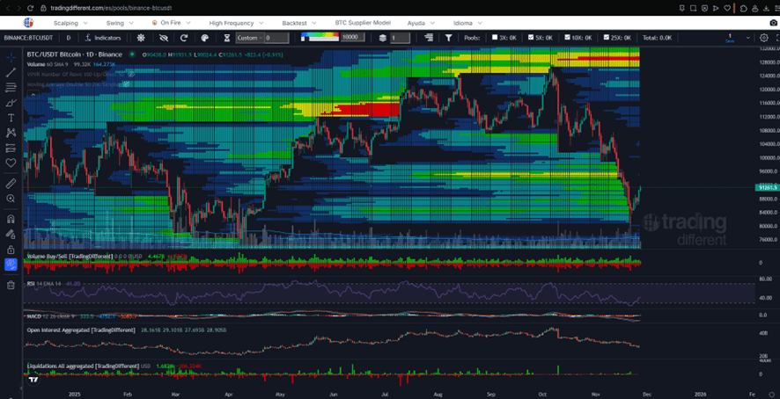Expand the Ayuda help menu
The height and width of the screenshot is (399, 780).
pyautogui.click(x=421, y=23)
